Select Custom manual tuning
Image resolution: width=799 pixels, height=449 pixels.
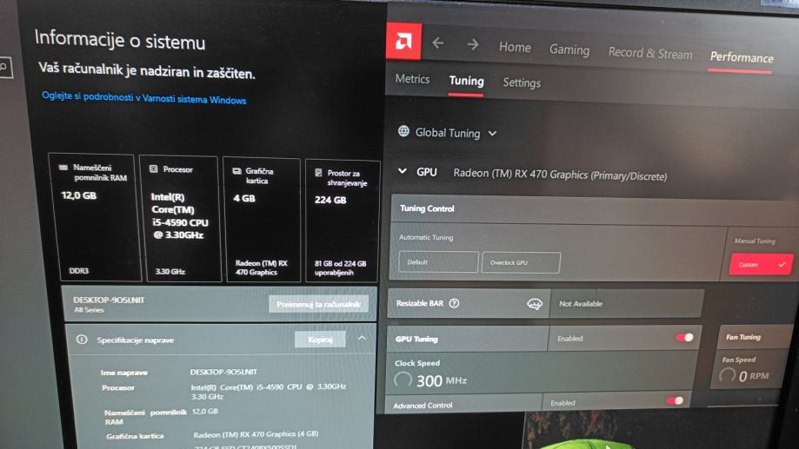tap(760, 264)
